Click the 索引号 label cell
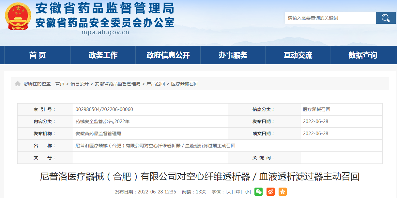The width and height of the screenshot is (397, 198). coord(45,109)
